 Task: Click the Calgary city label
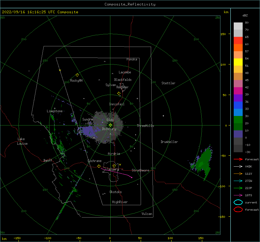click(x=113, y=169)
